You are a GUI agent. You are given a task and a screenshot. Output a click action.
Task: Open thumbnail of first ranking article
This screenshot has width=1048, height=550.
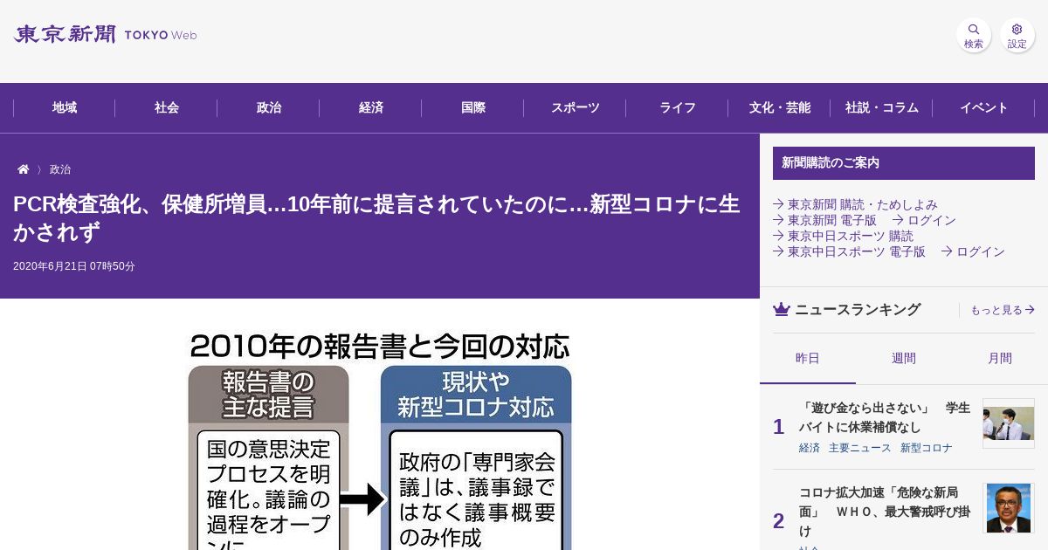1009,423
